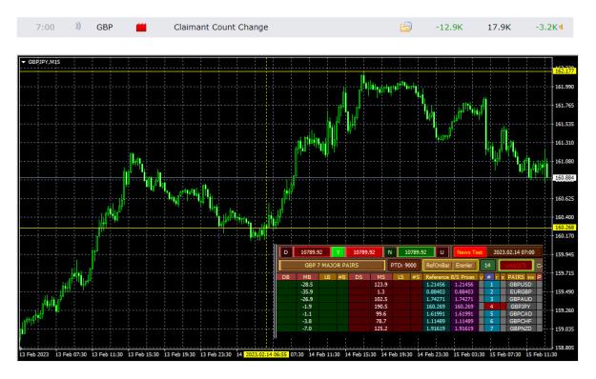Click the red high-impact folder icon

point(141,28)
